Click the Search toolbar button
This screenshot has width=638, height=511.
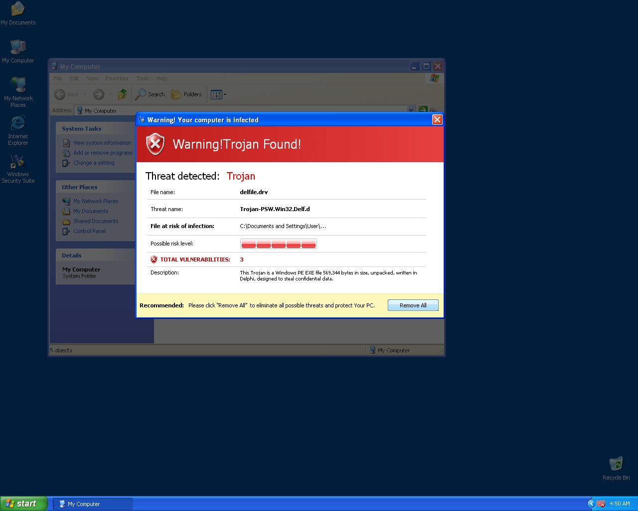pos(150,94)
